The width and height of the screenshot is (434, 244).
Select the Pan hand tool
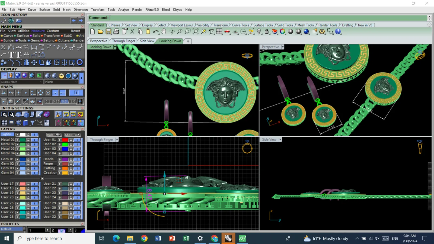click(x=163, y=31)
